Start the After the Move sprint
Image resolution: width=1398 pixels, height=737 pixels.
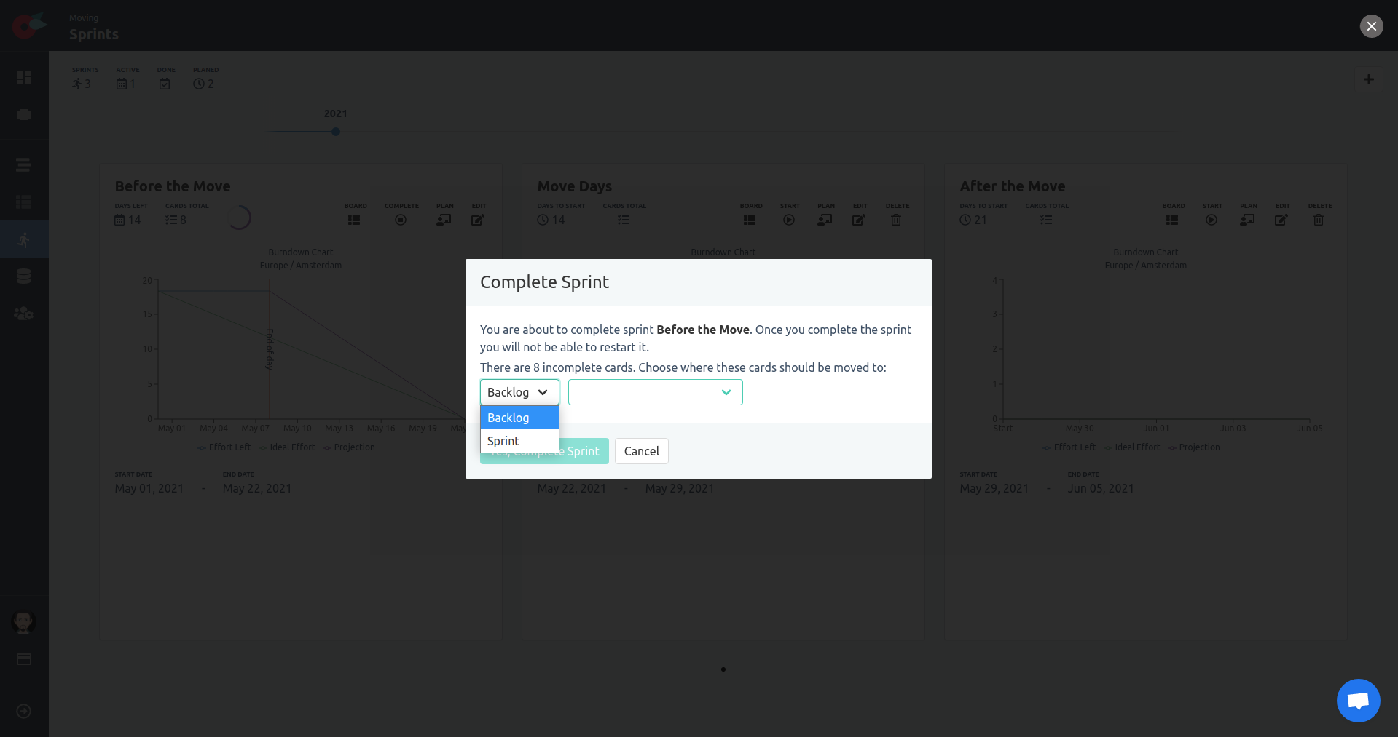[x=1212, y=220]
